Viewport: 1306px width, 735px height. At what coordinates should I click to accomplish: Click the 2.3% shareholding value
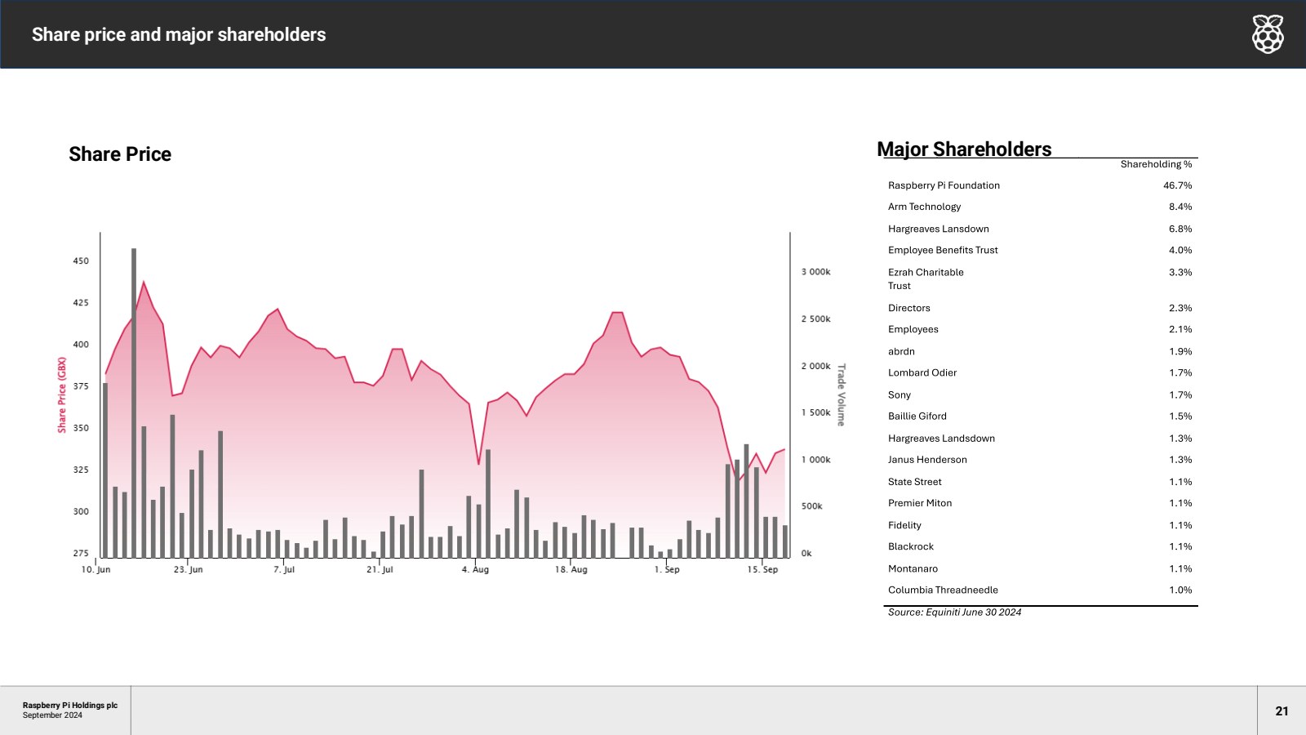pyautogui.click(x=1180, y=308)
